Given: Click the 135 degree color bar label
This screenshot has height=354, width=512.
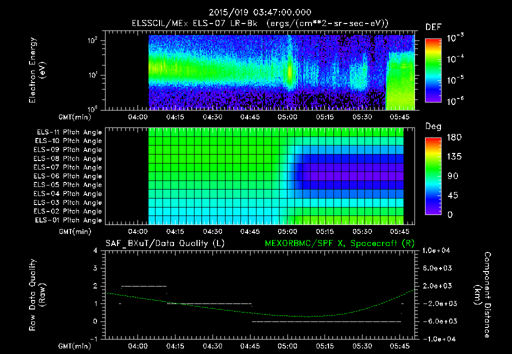Looking at the screenshot, I should [454, 157].
